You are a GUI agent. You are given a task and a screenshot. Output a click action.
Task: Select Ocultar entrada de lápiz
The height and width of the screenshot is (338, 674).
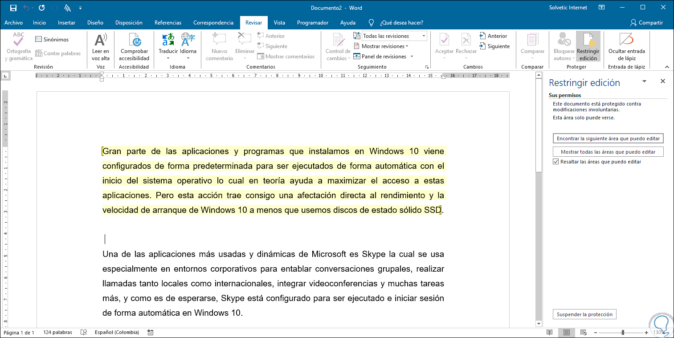pos(626,46)
